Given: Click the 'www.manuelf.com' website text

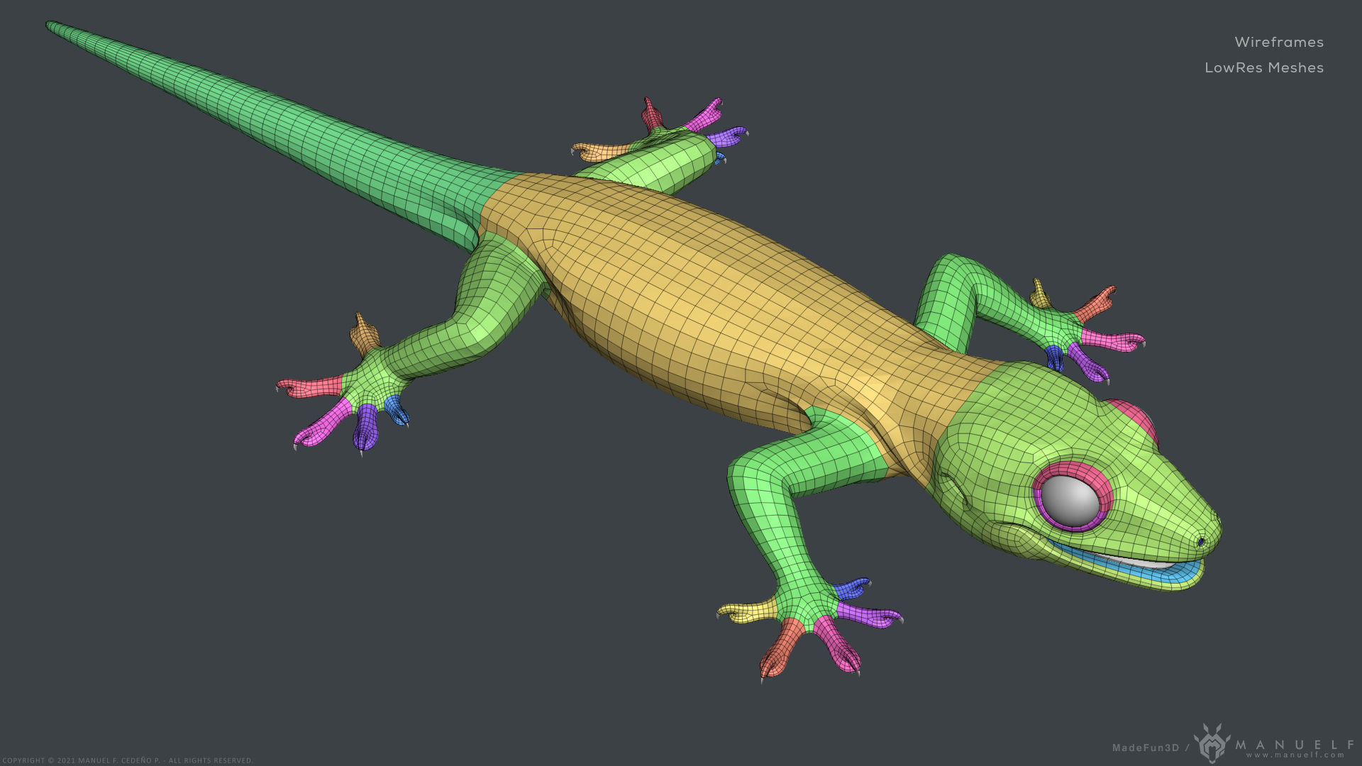Looking at the screenshot, I should pyautogui.click(x=1295, y=755).
